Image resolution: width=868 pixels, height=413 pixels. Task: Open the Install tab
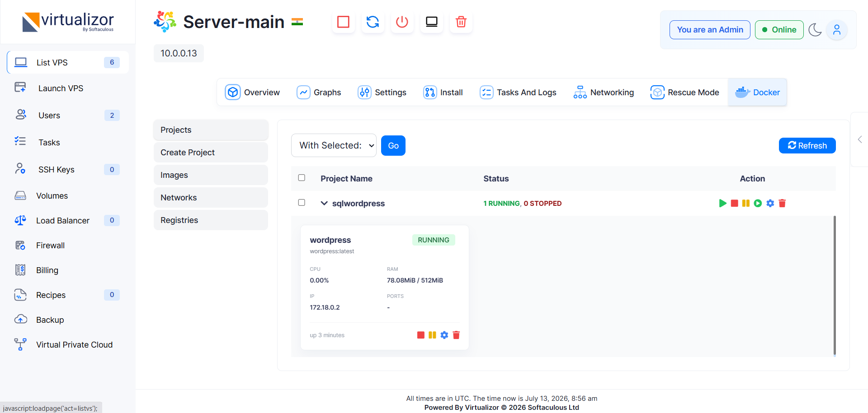coord(443,93)
